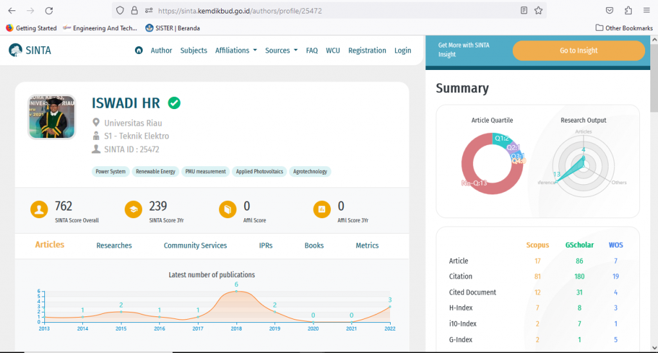This screenshot has width=658, height=353.
Task: Open the WCU page
Action: tap(333, 50)
